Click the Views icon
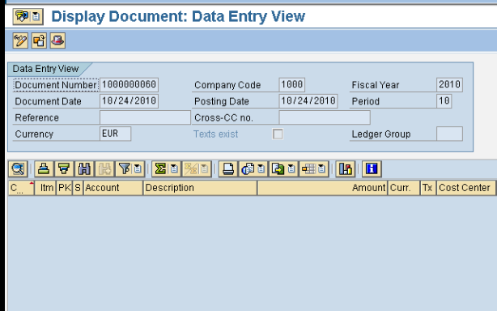The image size is (497, 311). coord(248,168)
